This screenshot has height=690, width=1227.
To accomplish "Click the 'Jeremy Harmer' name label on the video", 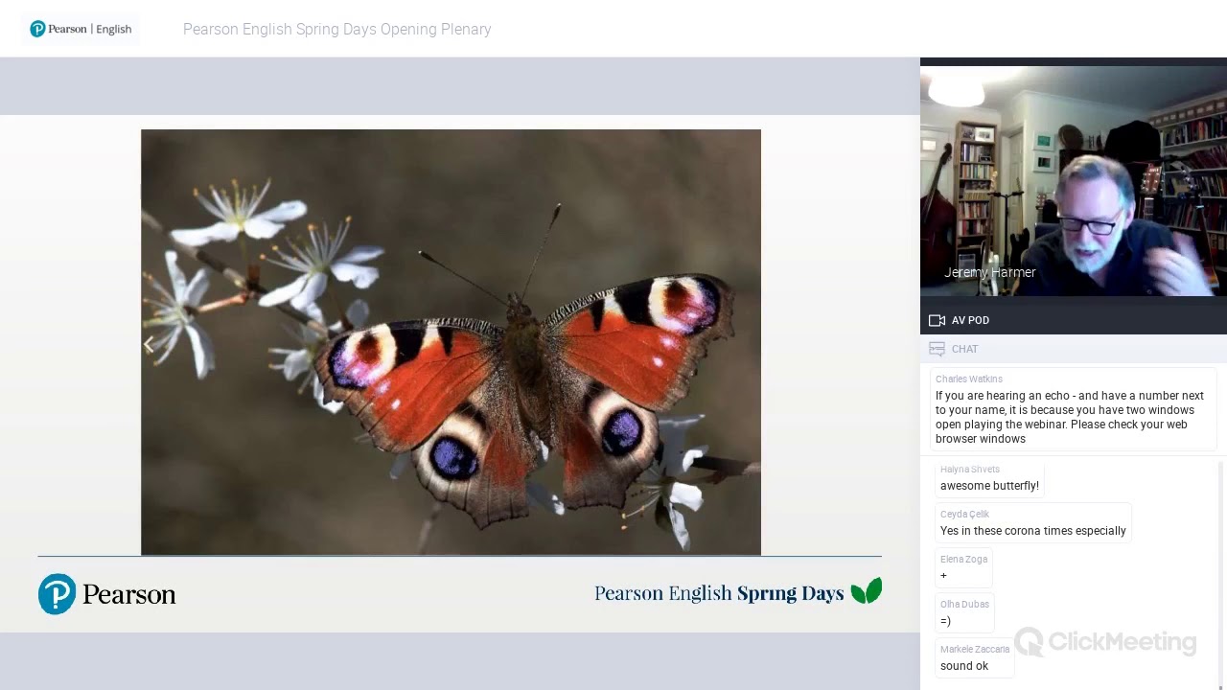I will point(989,272).
